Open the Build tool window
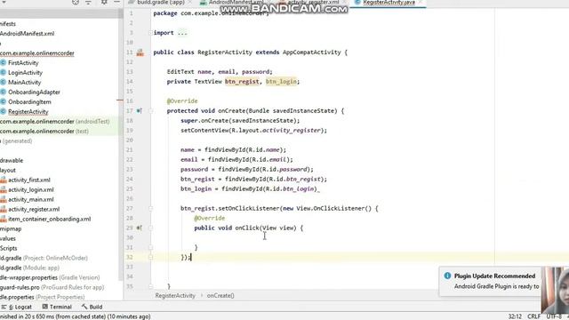The image size is (569, 320). 92,307
